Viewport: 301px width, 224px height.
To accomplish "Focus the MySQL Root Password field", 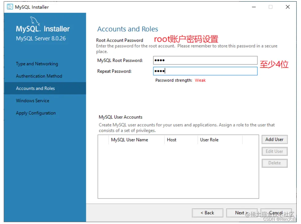I will click(x=205, y=60).
